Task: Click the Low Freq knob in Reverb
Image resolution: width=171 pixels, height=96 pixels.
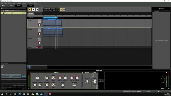Action: (x=63, y=85)
